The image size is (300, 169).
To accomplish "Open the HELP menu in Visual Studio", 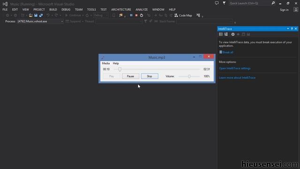I will point(172,9).
